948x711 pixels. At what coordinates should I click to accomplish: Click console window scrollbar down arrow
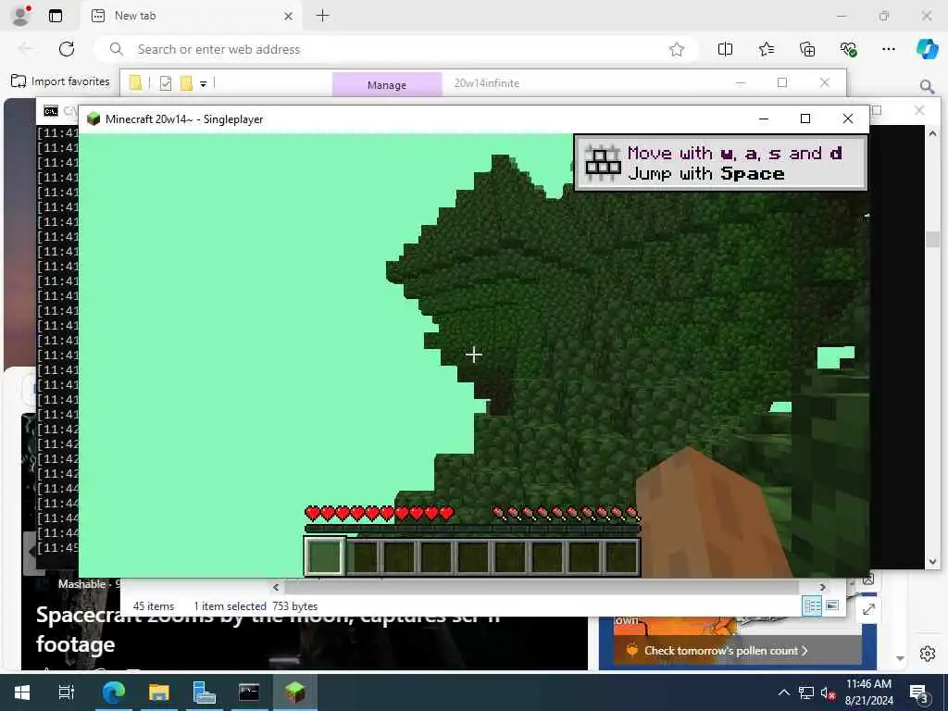point(932,562)
